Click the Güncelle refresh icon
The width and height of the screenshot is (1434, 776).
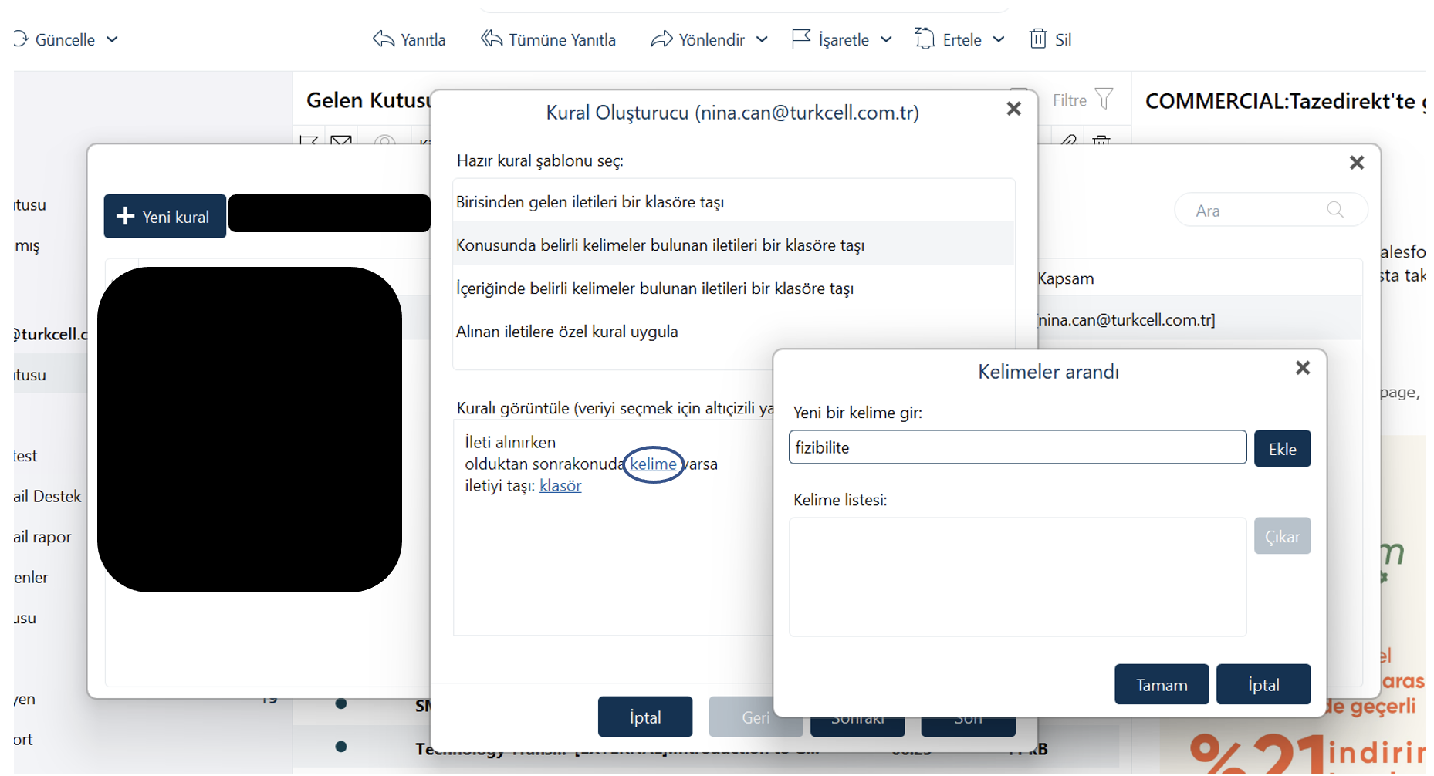tap(21, 39)
